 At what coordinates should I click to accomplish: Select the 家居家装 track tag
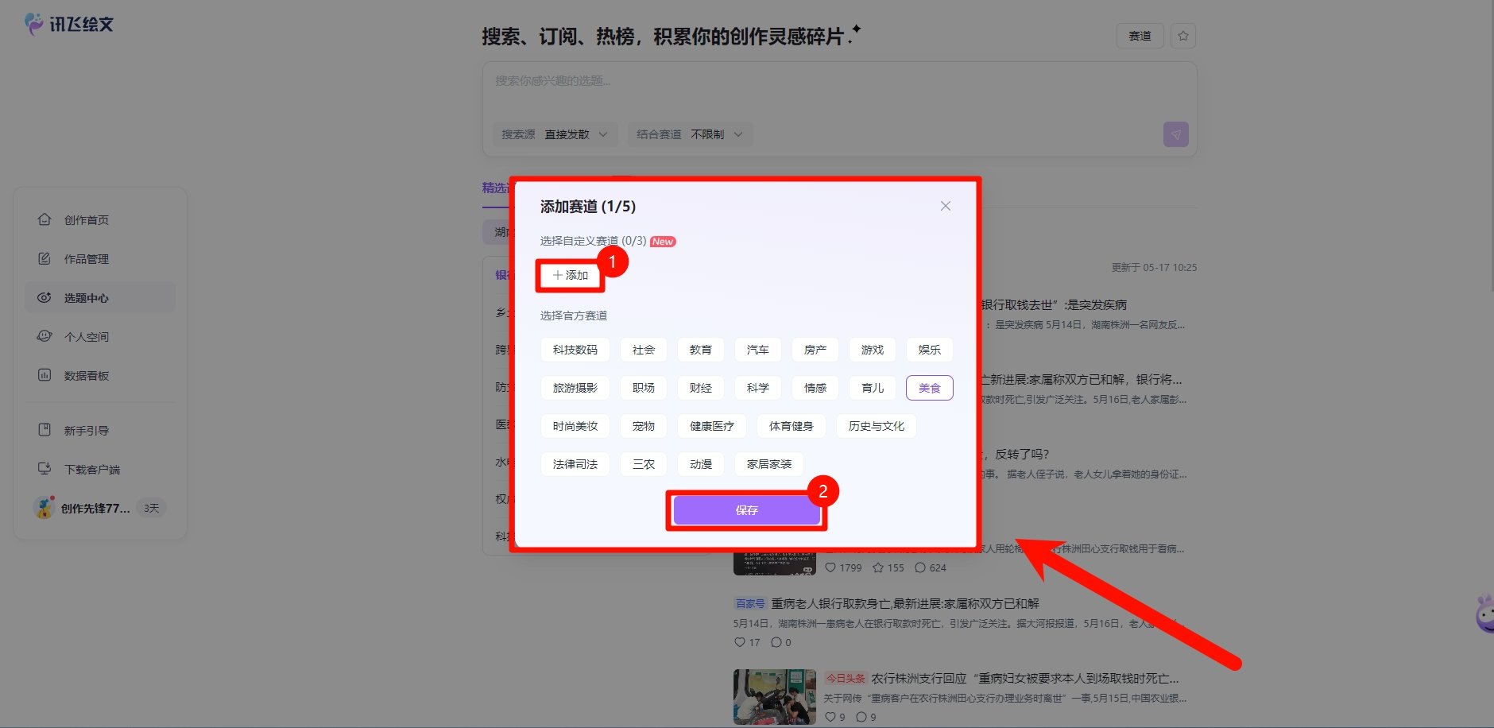769,464
